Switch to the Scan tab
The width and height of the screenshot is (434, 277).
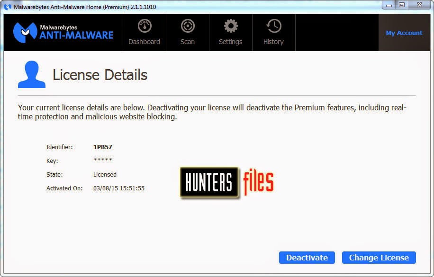[x=188, y=33]
